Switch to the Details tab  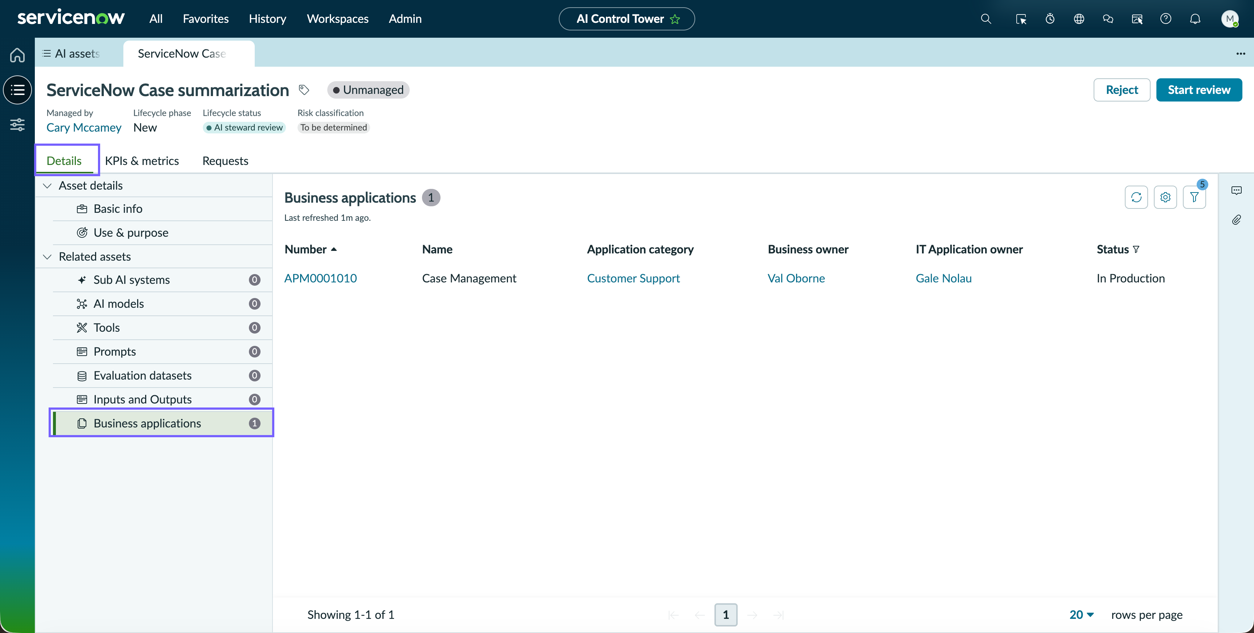[64, 161]
